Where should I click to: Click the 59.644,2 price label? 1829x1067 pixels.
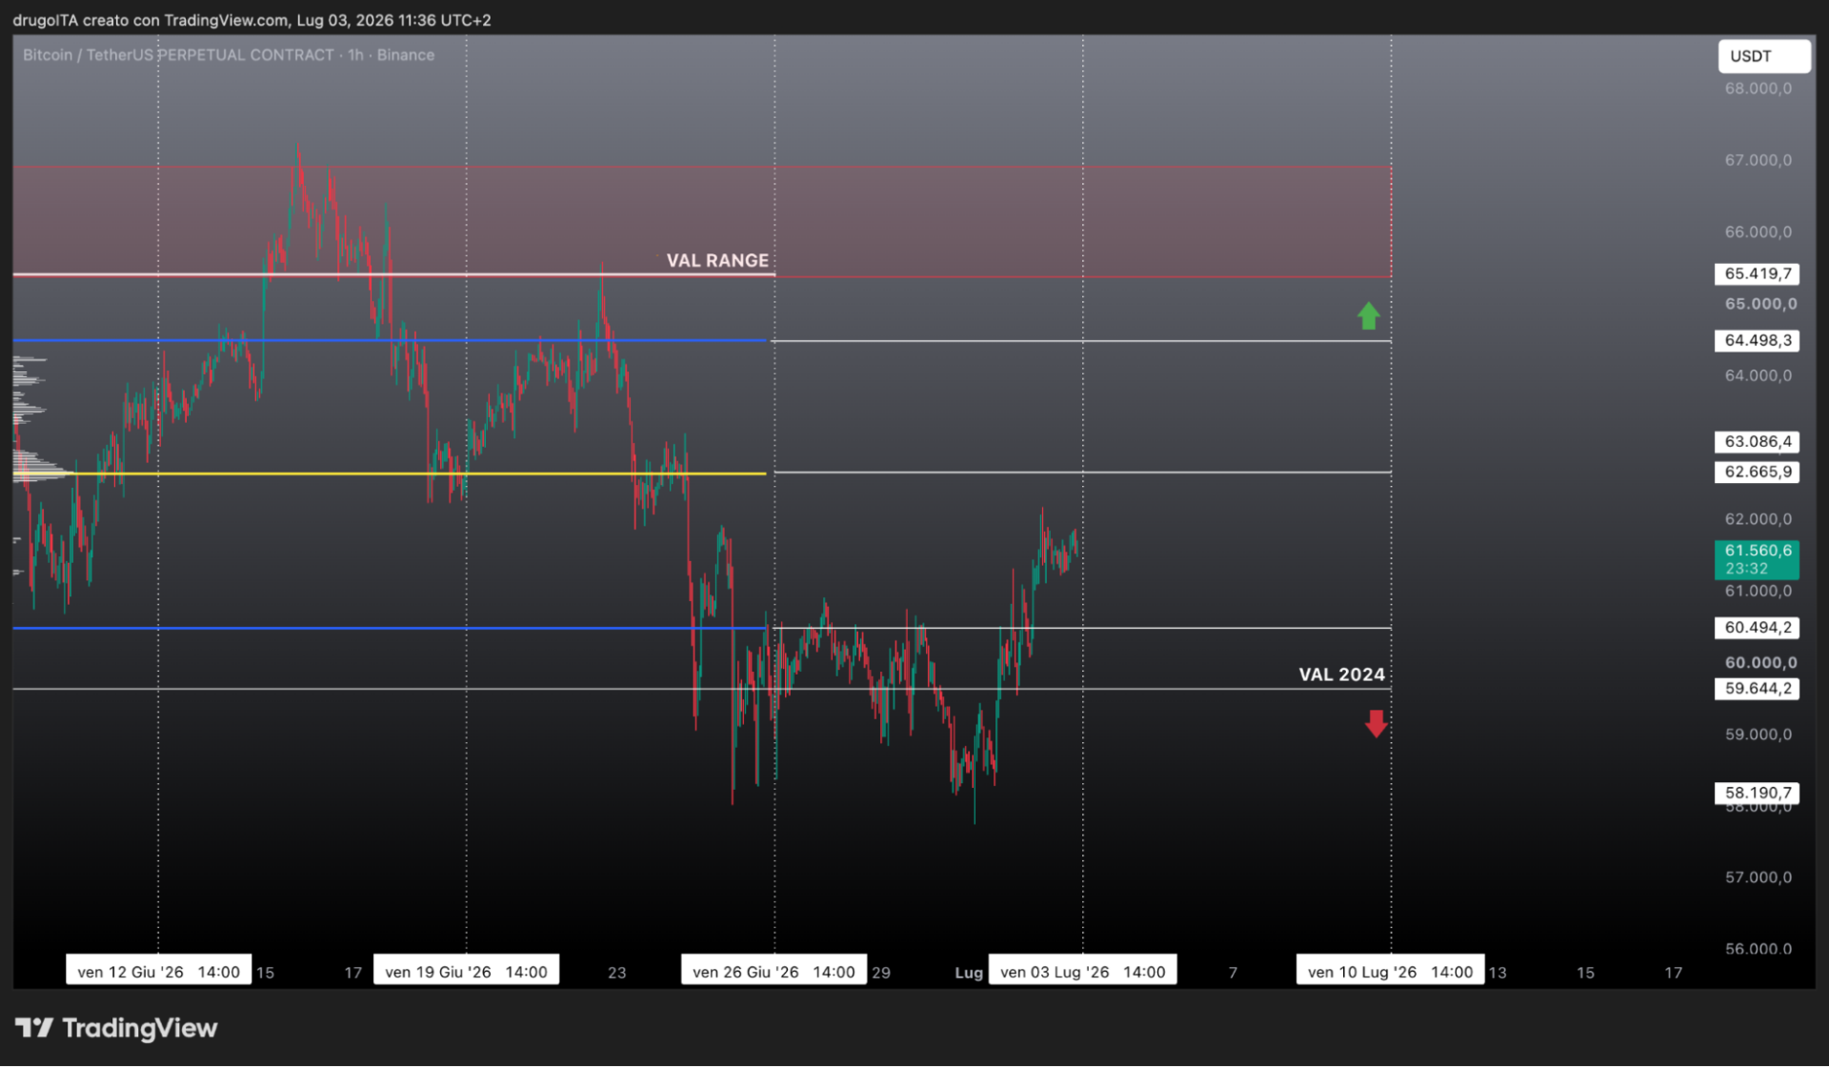[1757, 688]
